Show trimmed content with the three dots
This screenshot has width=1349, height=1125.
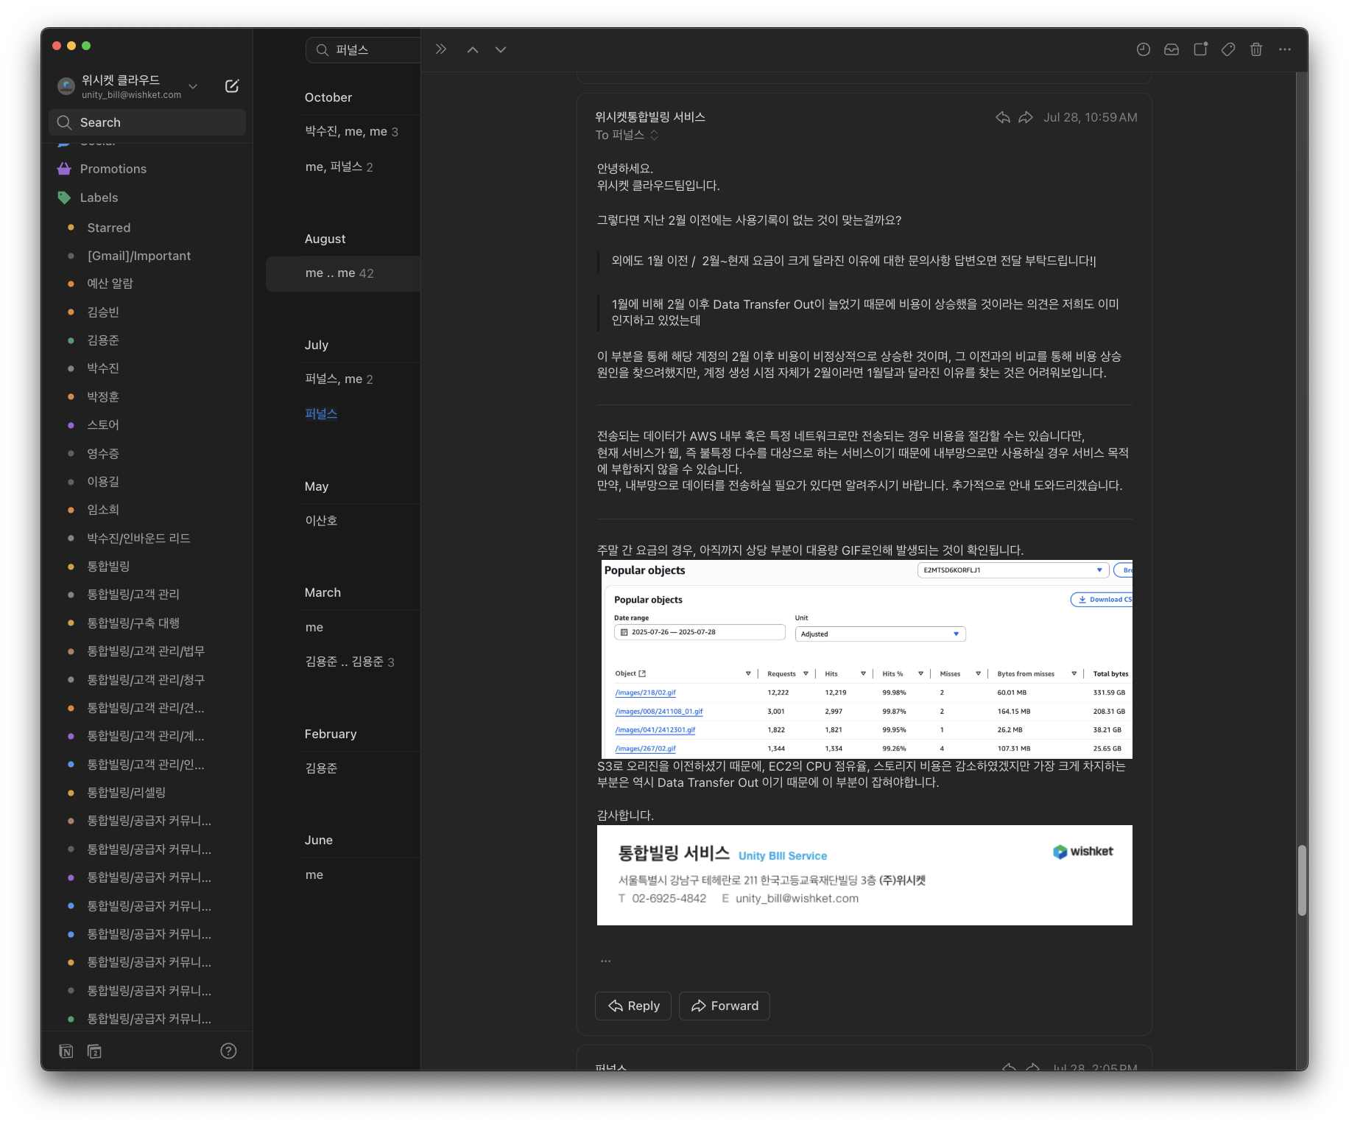coord(605,961)
